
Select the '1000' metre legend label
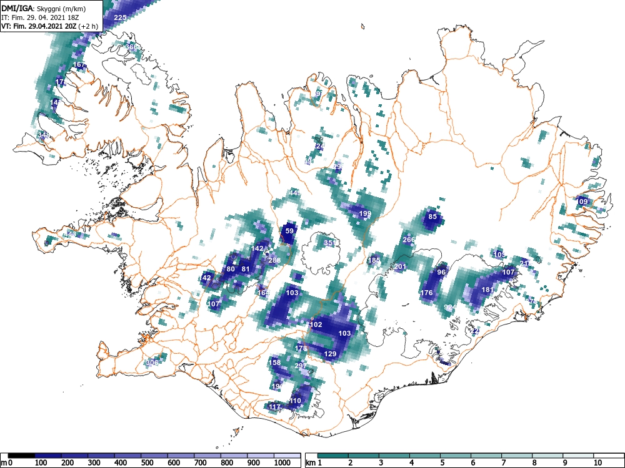(x=282, y=463)
